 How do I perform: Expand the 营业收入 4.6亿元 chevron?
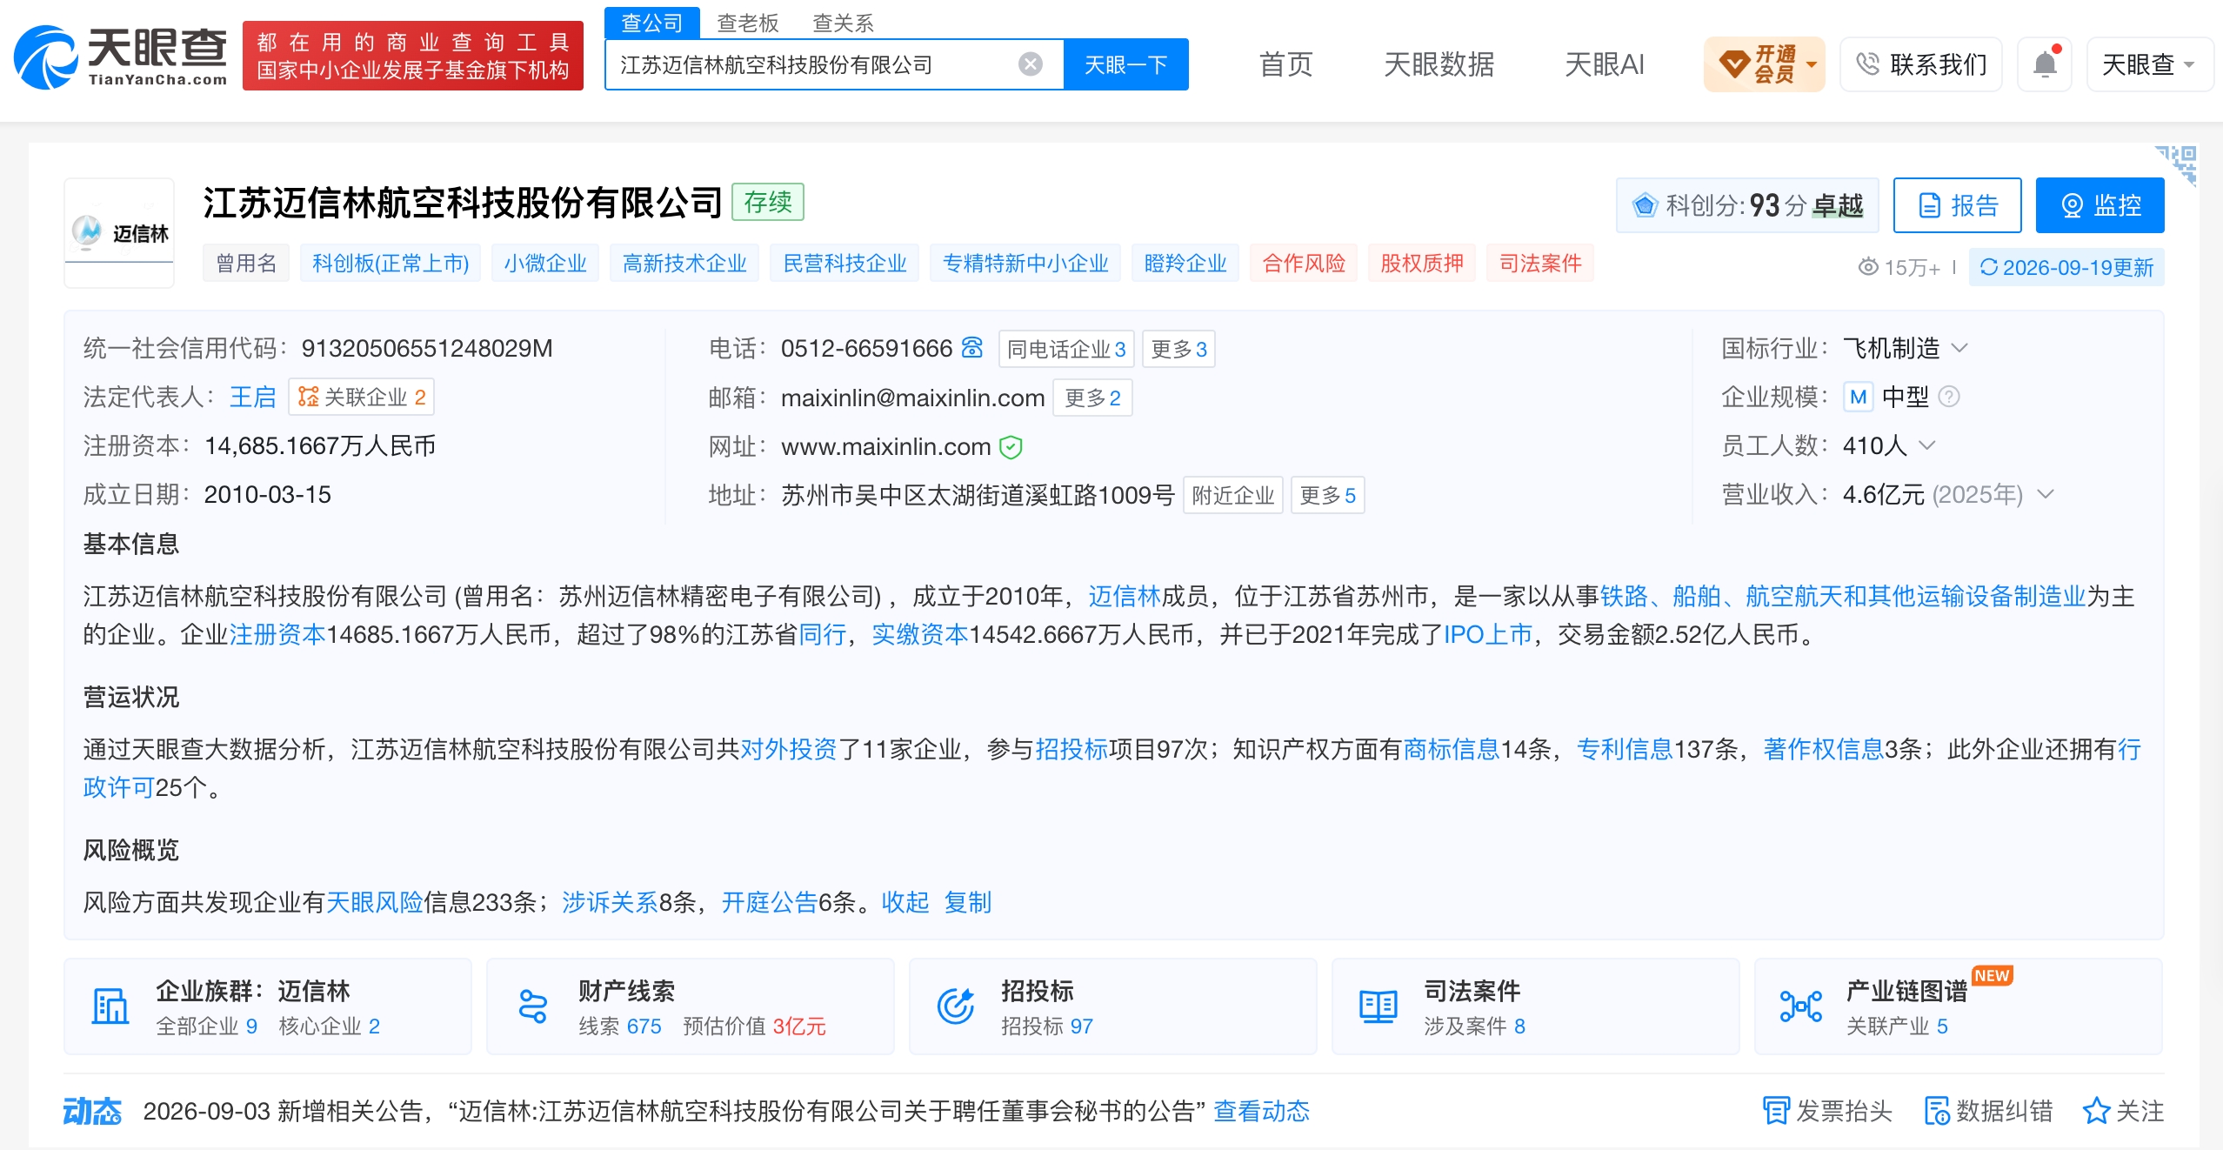(2046, 494)
